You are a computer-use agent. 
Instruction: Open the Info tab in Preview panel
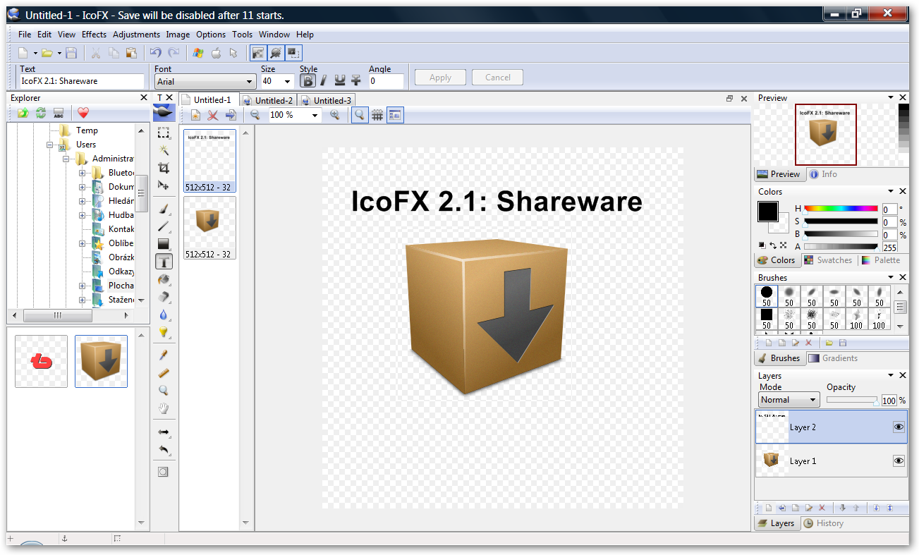tap(822, 174)
